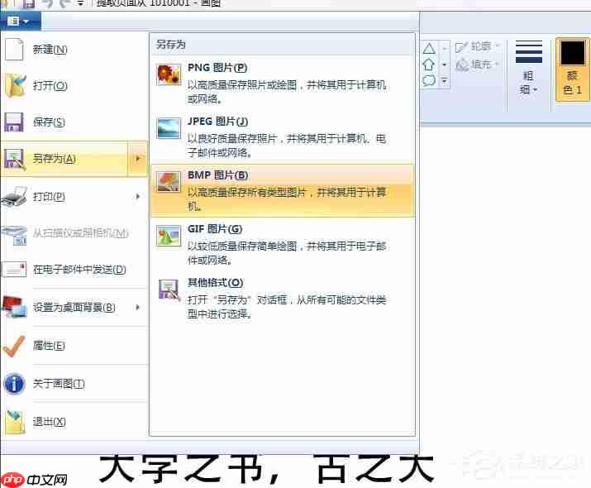The image size is (591, 488).
Task: Select the 在电子邮件中发送(D) entry
Action: click(x=74, y=270)
